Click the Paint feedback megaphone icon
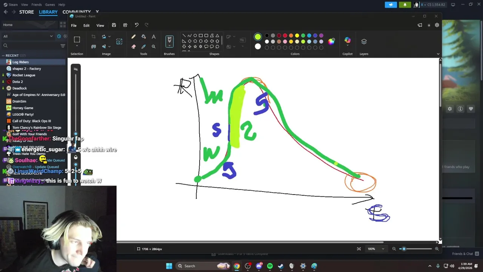 [420, 25]
